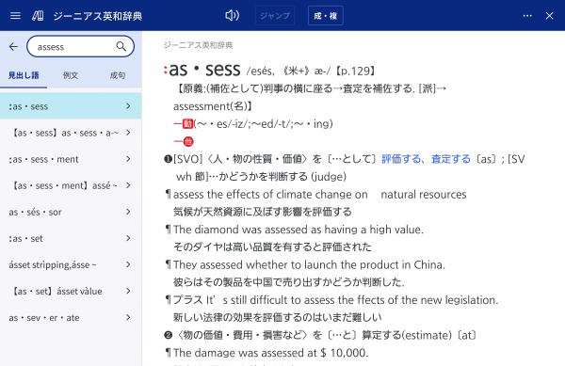
Task: Switch to the 見出し語 tab
Action: pos(24,75)
